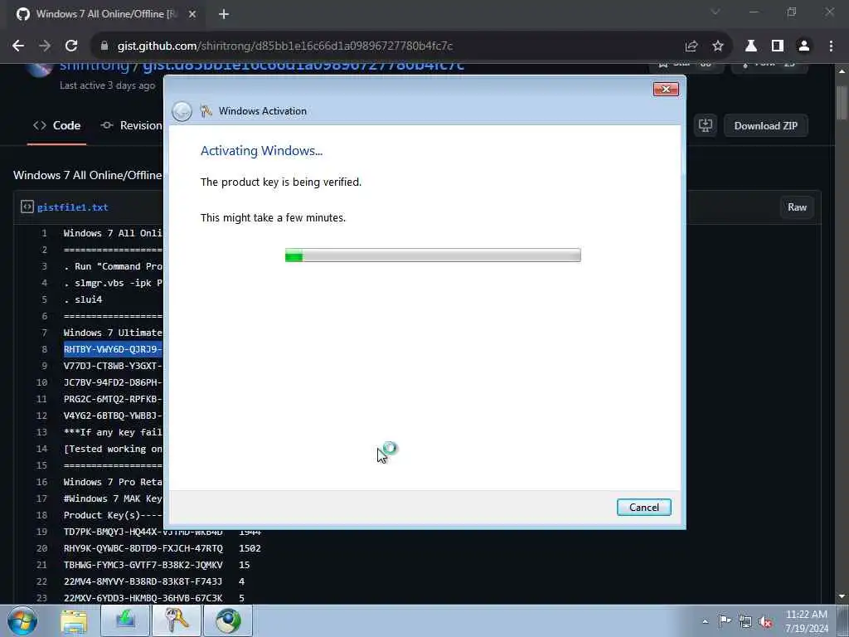This screenshot has height=637, width=849.
Task: Click the muted volume tray icon
Action: tap(765, 622)
